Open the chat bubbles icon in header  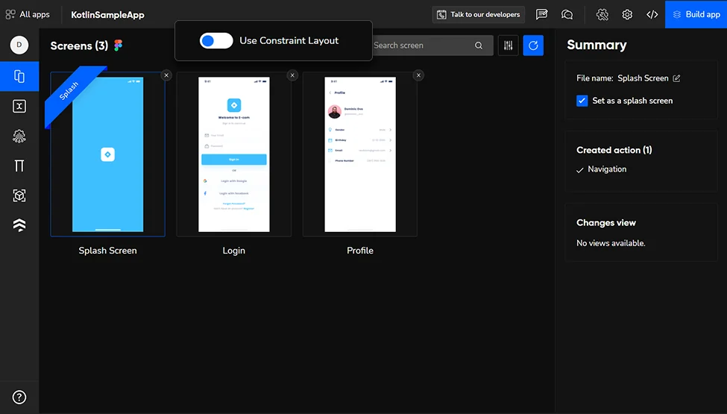[x=567, y=14]
